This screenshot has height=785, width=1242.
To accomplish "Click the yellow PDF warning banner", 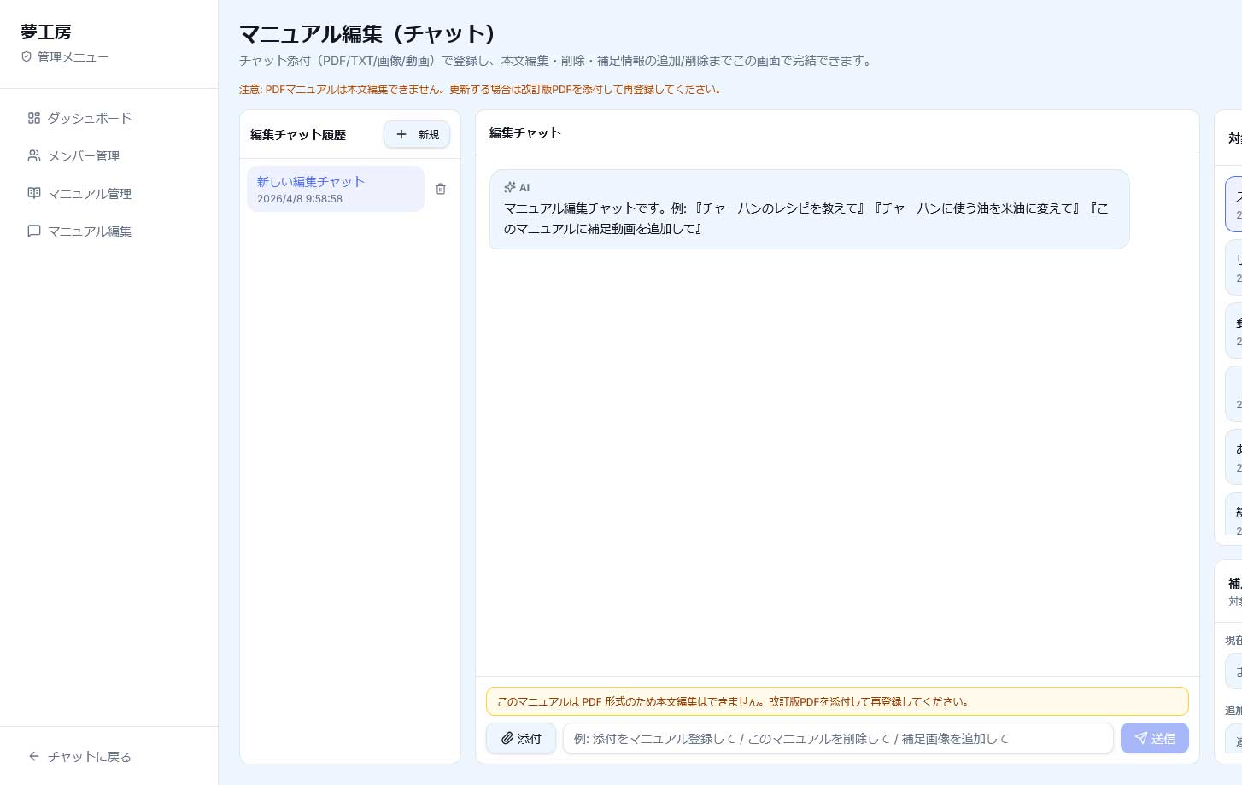I will 837,701.
